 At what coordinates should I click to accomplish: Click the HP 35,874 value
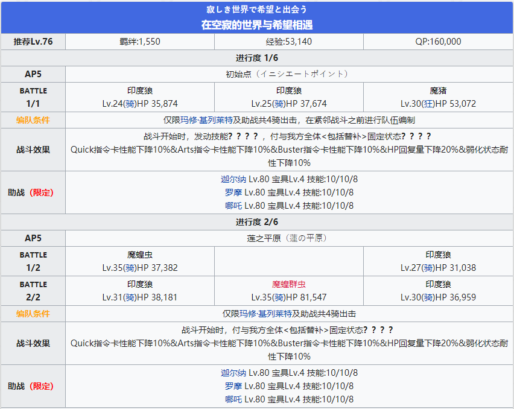point(157,104)
